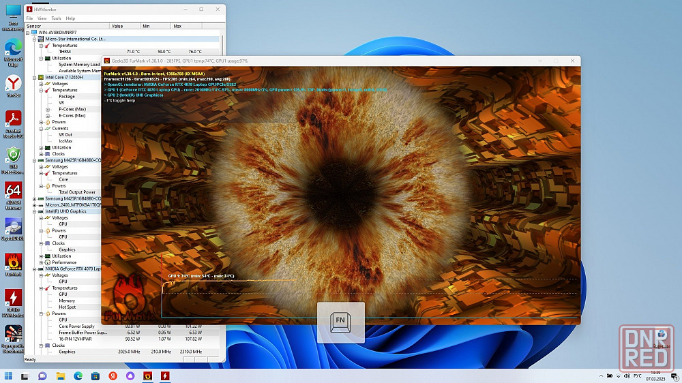Switch to HWMonitor via its taskbar button
Viewport: 682px width, 383px height.
tap(165, 376)
